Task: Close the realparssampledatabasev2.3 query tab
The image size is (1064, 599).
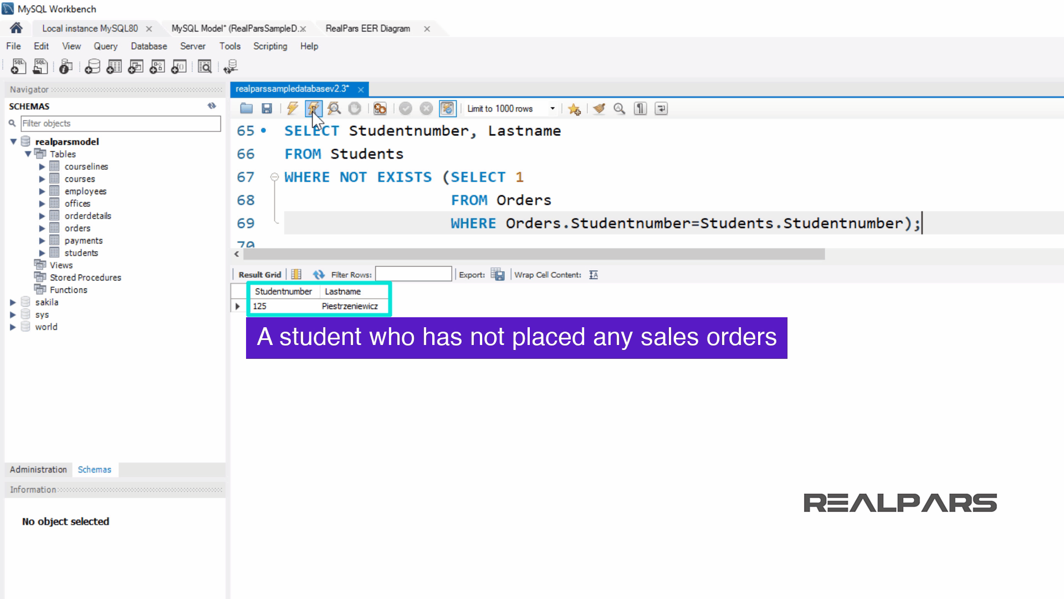Action: coord(361,89)
